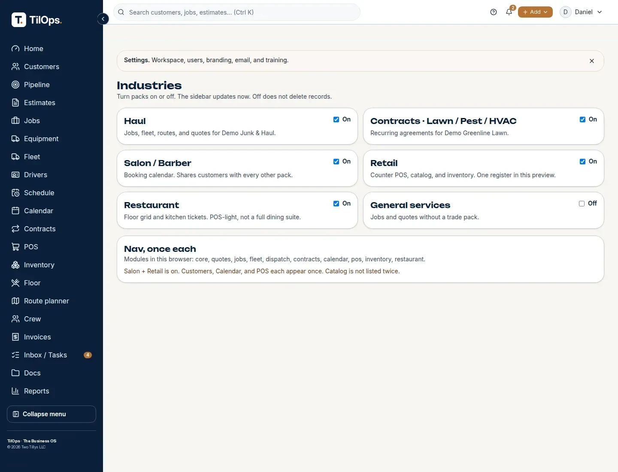Click the POS shopping cart icon
This screenshot has height=472, width=618.
15,247
